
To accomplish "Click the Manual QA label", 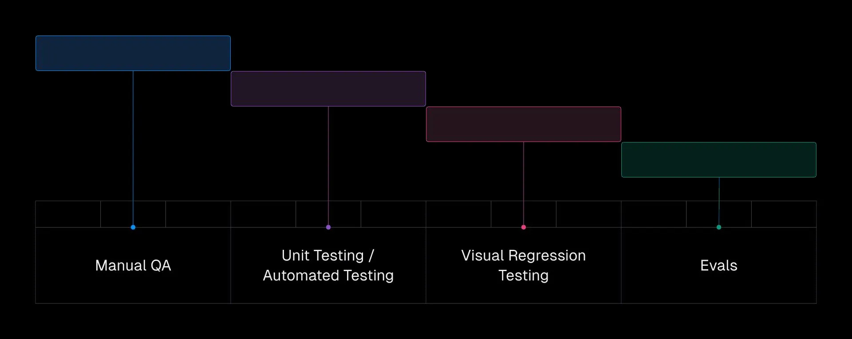I will click(x=133, y=265).
